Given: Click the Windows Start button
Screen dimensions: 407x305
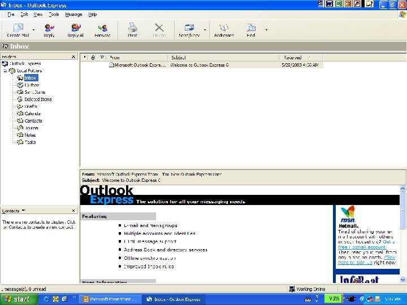Looking at the screenshot, I should (x=19, y=299).
